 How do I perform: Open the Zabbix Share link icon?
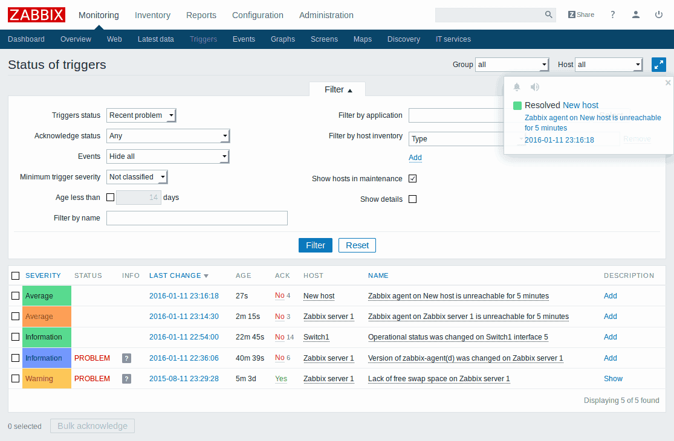[581, 15]
